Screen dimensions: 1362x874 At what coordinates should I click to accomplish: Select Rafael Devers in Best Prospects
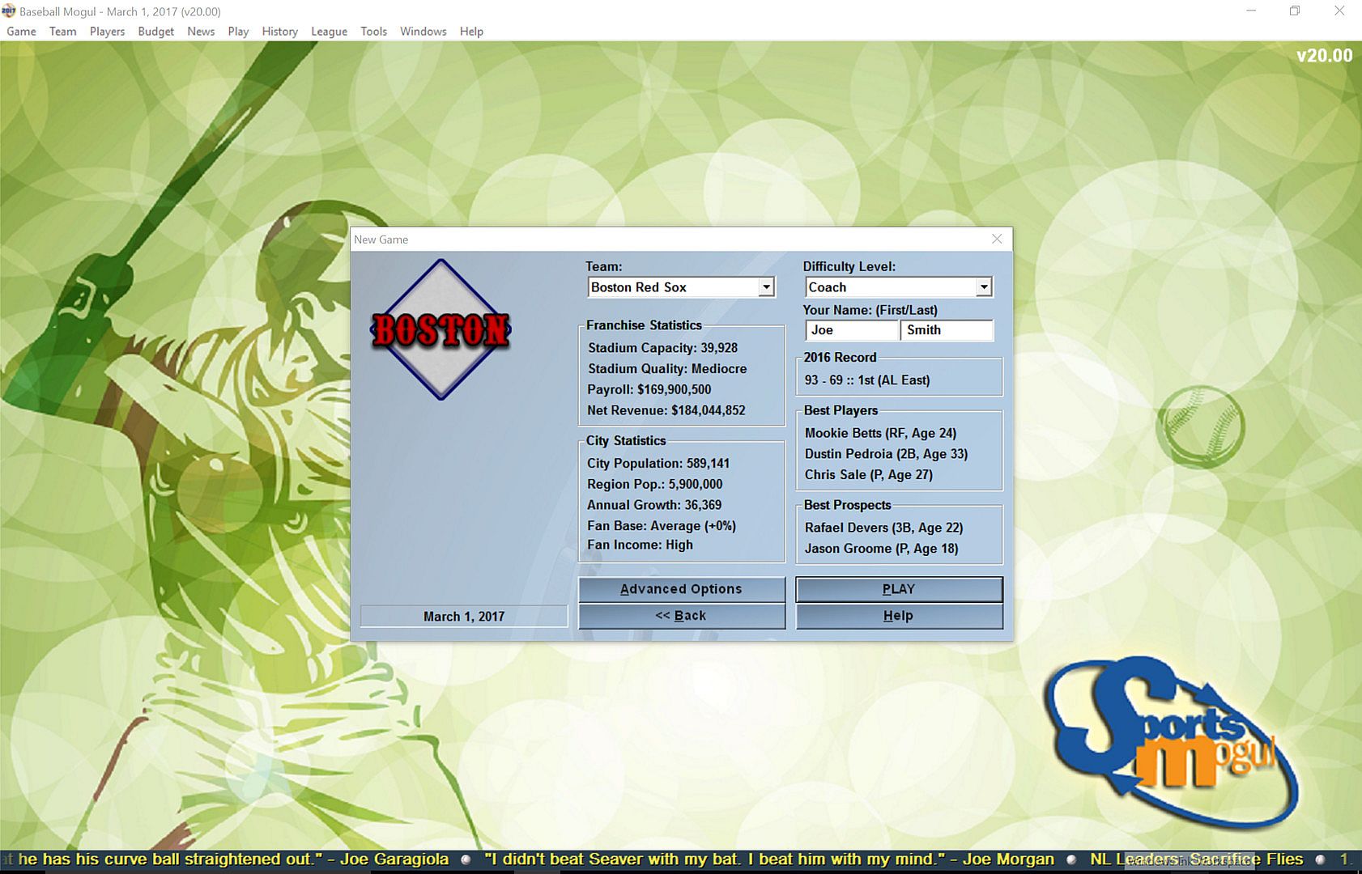click(883, 528)
